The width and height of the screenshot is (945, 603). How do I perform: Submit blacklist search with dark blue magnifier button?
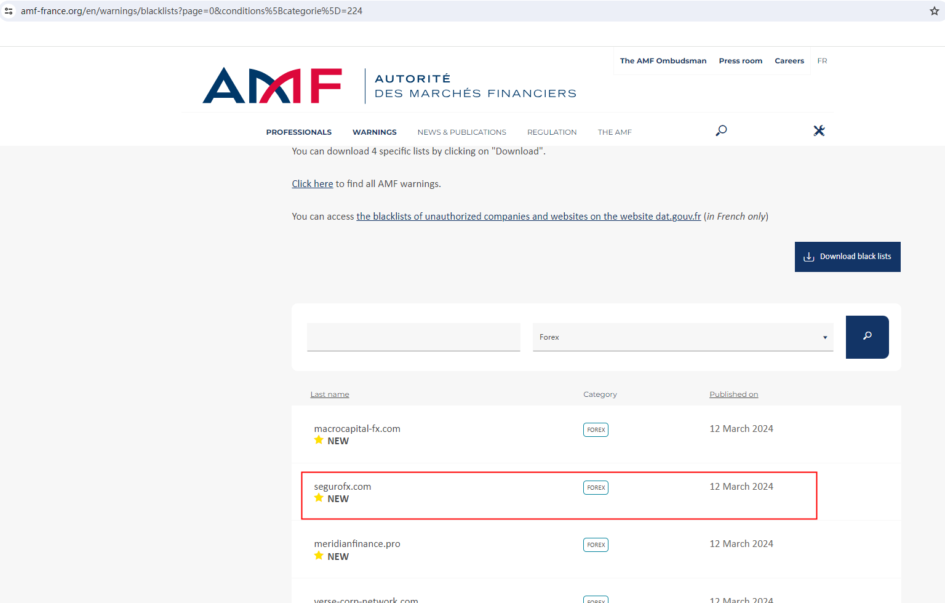867,337
